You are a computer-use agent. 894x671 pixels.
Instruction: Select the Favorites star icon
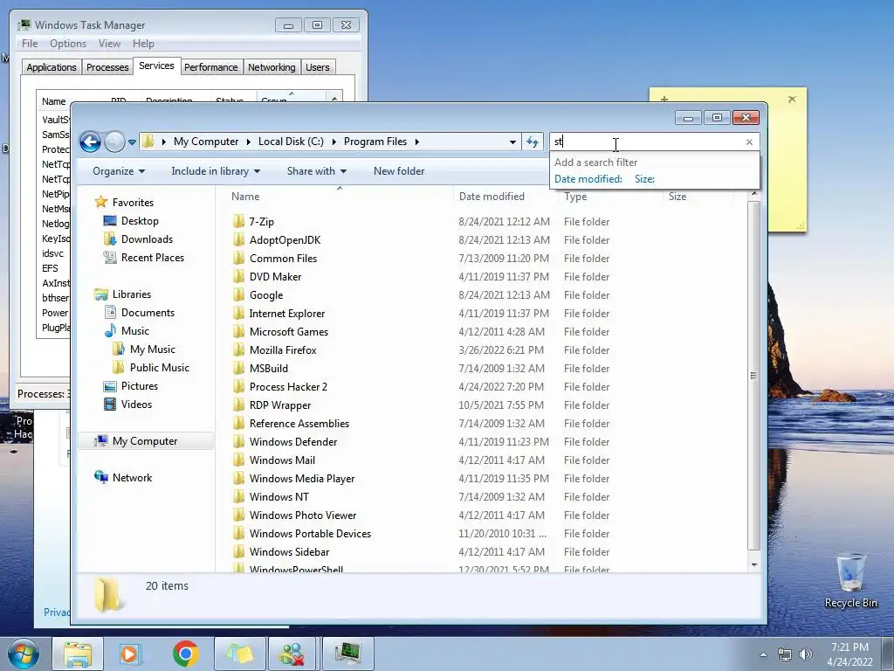click(101, 202)
